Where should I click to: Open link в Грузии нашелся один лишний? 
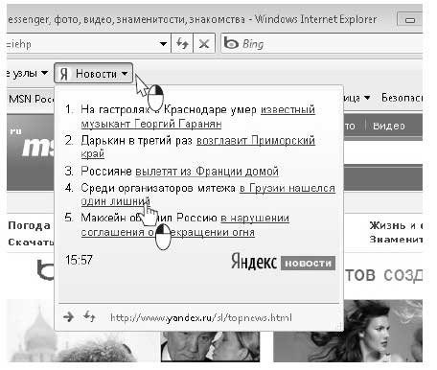[208, 195]
